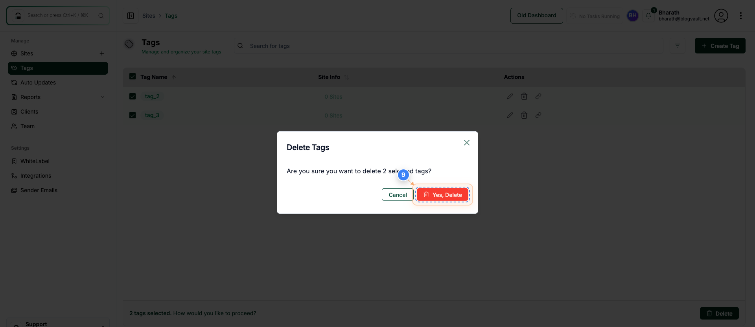755x327 pixels.
Task: Click the magnifier icon in global search
Action: point(101,16)
